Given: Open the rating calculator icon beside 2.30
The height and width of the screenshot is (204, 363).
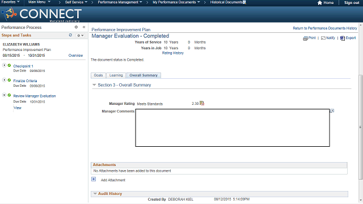Looking at the screenshot, I should click(202, 103).
